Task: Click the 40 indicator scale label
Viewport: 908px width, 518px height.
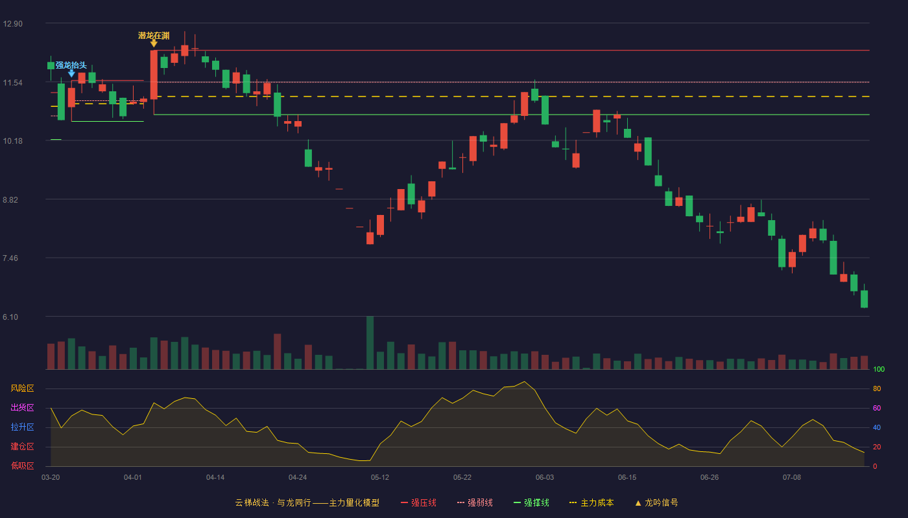Action: pyautogui.click(x=877, y=428)
